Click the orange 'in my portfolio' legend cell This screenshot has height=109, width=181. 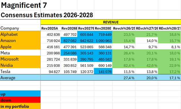[20, 106]
